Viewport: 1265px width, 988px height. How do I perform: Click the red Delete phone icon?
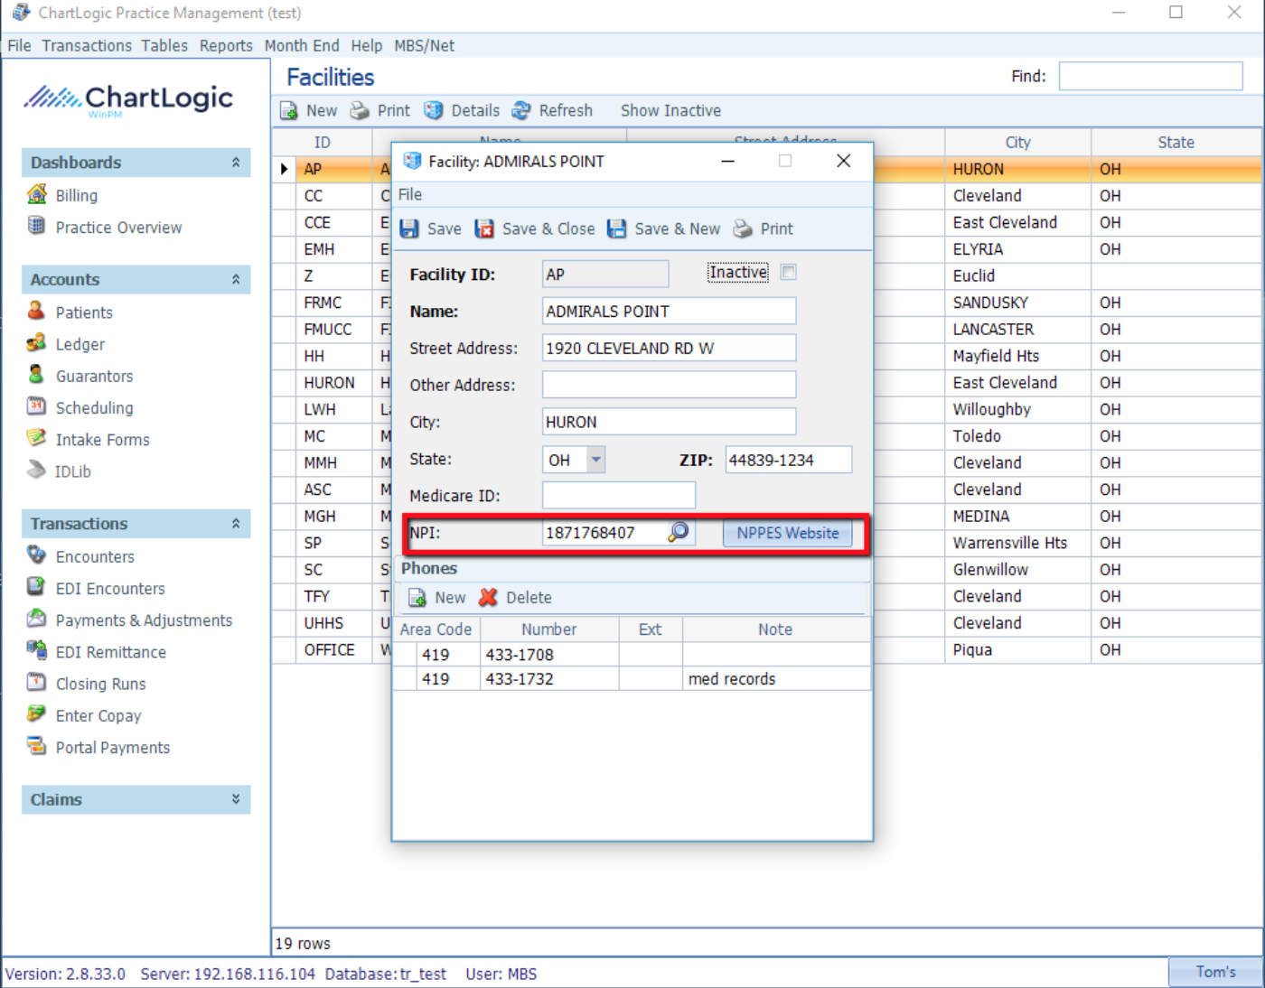click(x=489, y=598)
